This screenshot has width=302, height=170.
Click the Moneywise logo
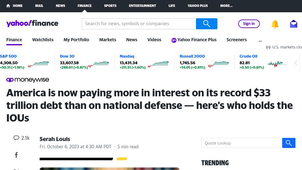tap(28, 80)
